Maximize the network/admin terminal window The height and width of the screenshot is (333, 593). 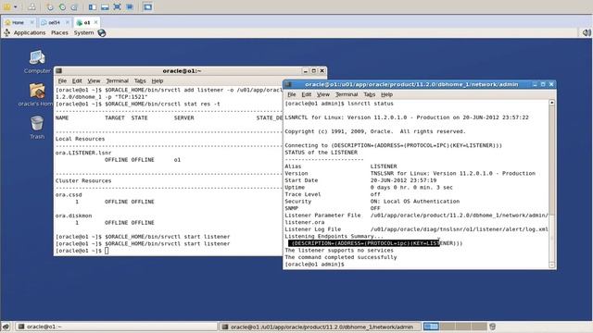(543, 84)
